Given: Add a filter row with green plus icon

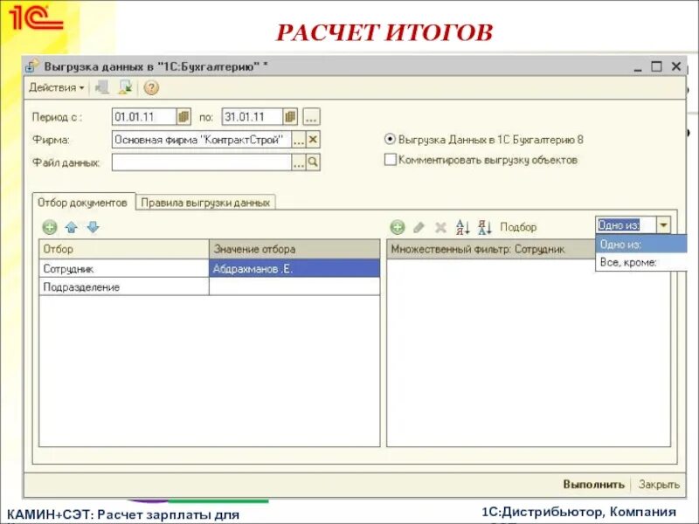Looking at the screenshot, I should [50, 227].
